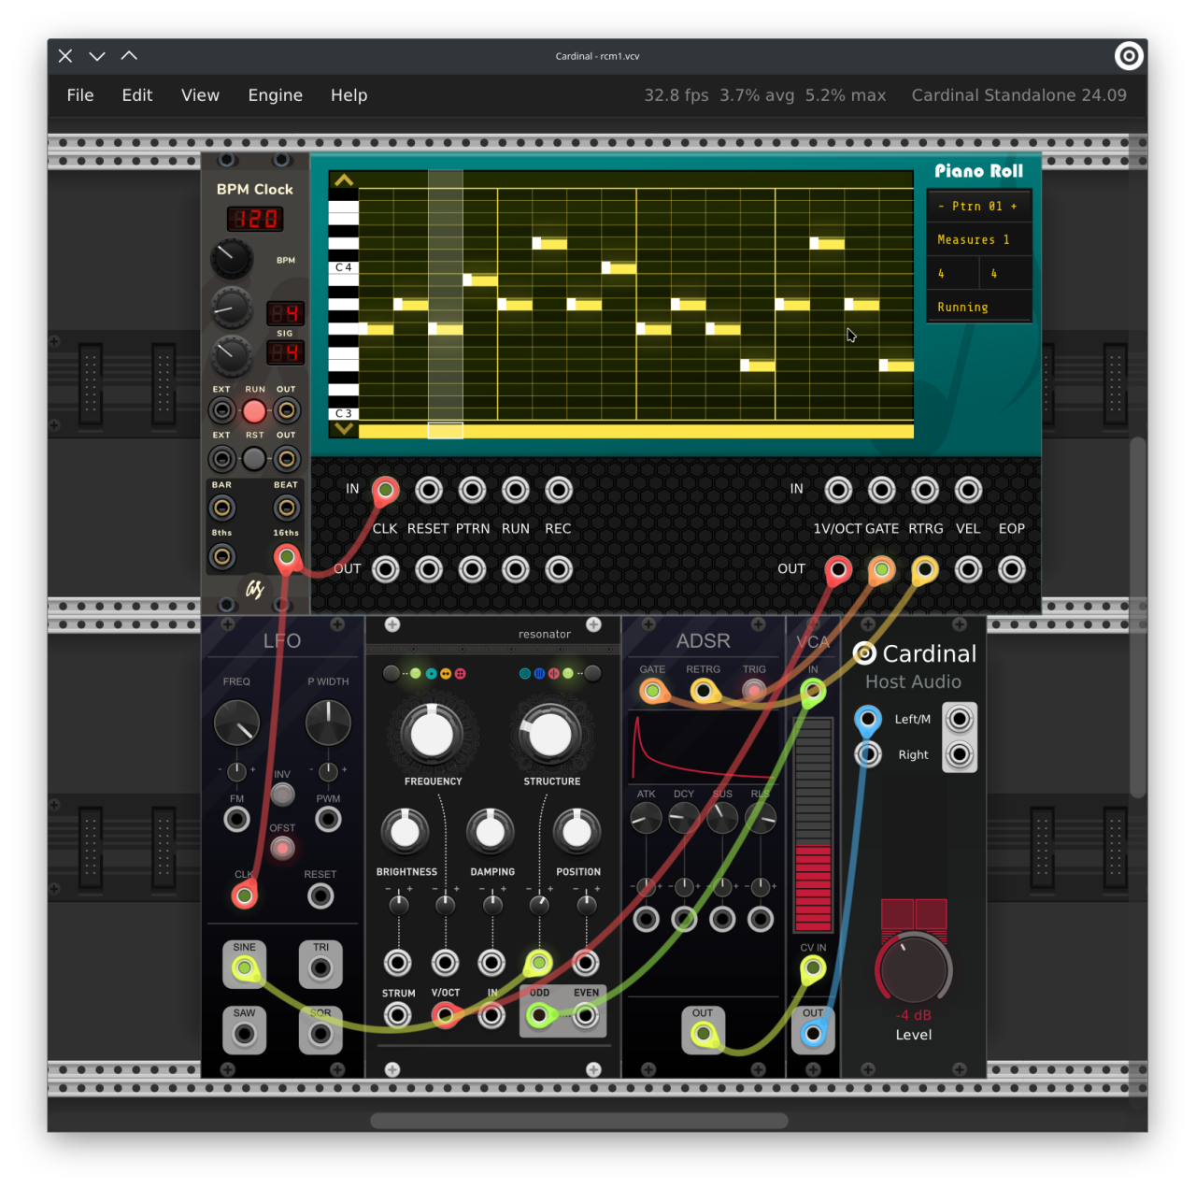Click the Piano Roll EOP output jack
1196x1189 pixels.
(x=1012, y=569)
